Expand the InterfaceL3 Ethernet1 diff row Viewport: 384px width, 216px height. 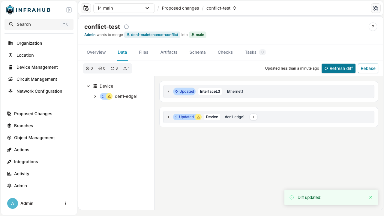point(168,91)
